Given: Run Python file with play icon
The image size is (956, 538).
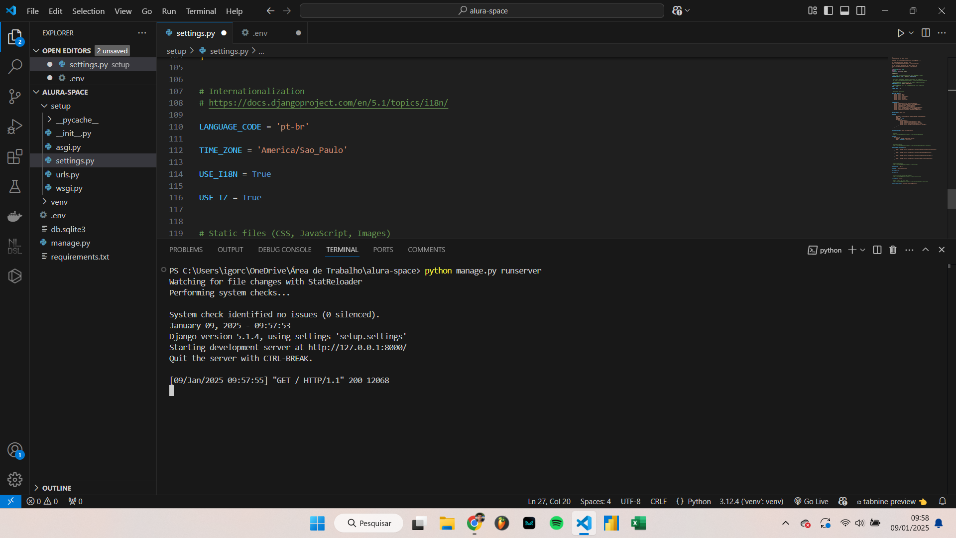Looking at the screenshot, I should coord(900,33).
